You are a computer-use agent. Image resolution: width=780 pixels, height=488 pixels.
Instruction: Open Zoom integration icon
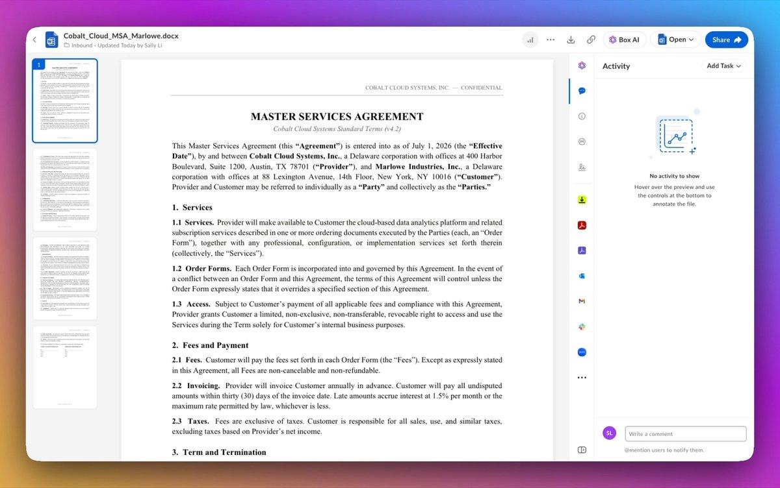[582, 352]
